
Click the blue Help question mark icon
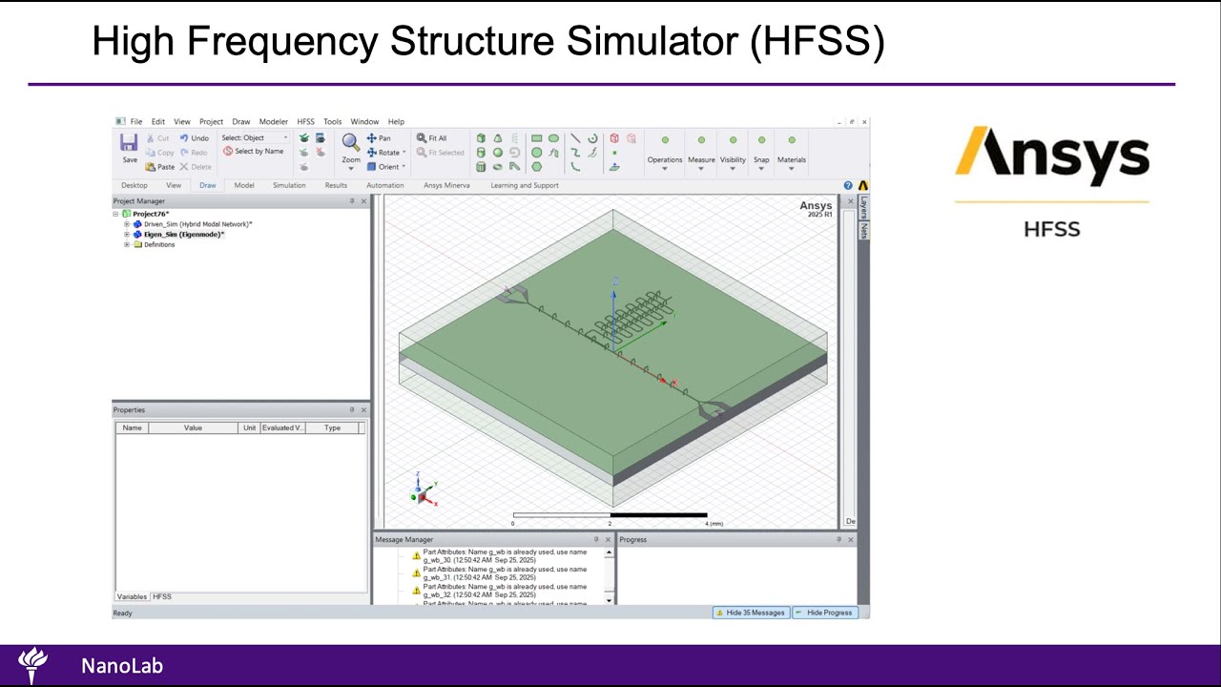click(848, 185)
